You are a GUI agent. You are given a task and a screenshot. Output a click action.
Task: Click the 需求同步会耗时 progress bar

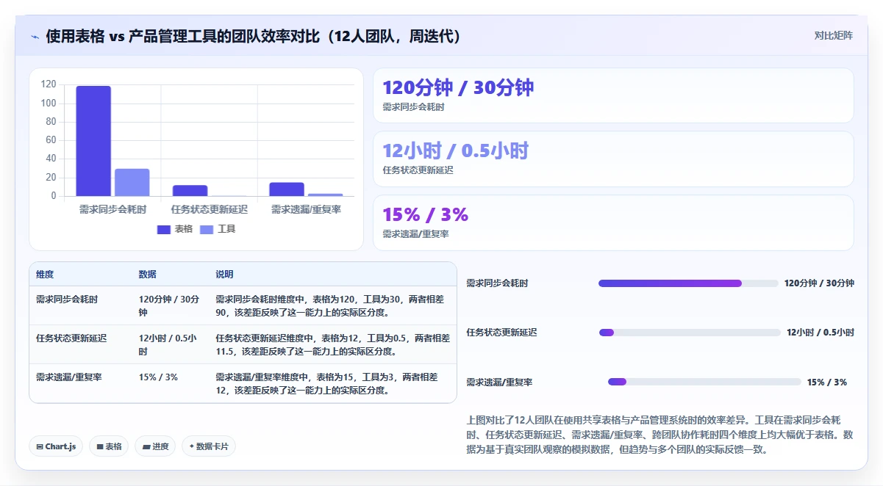point(688,283)
